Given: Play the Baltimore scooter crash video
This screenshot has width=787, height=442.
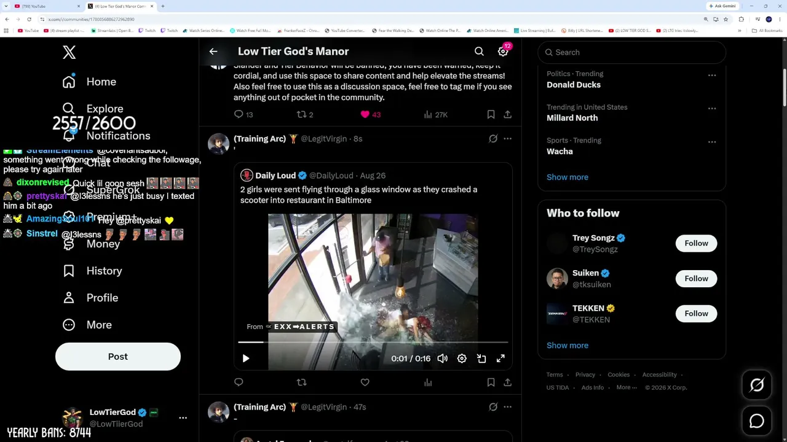Looking at the screenshot, I should tap(245, 359).
